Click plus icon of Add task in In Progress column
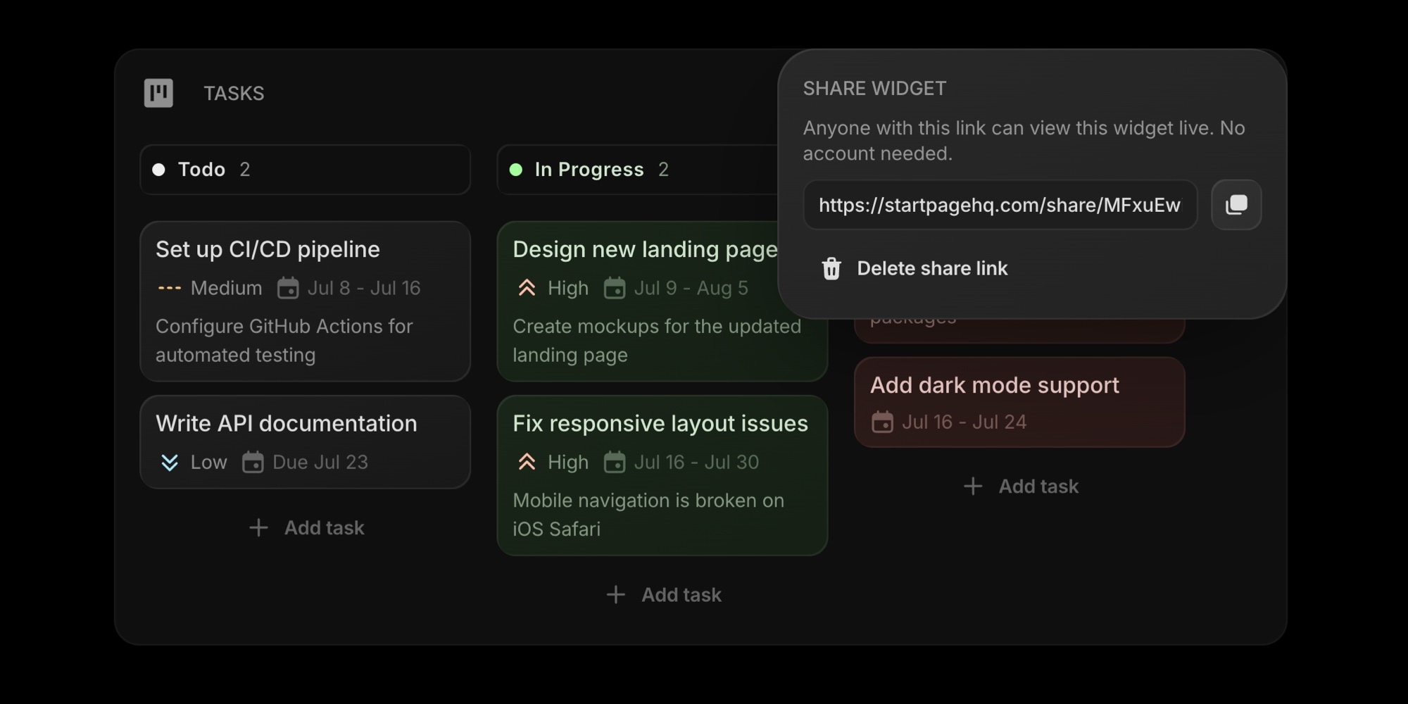The height and width of the screenshot is (704, 1408). (x=616, y=595)
